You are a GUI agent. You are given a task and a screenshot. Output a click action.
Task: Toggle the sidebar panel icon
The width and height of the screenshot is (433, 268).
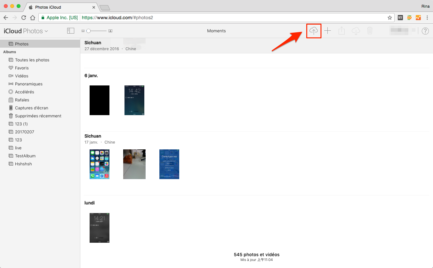(70, 31)
